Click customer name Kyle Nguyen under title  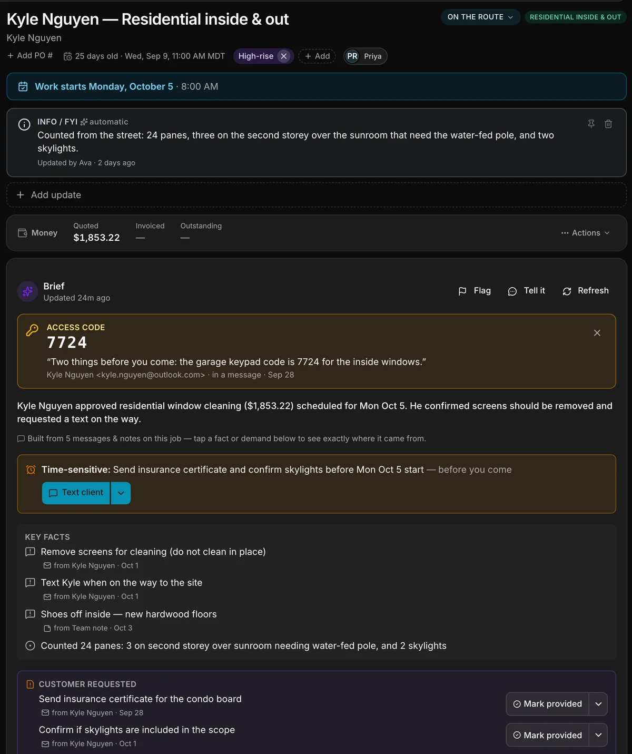pos(34,38)
